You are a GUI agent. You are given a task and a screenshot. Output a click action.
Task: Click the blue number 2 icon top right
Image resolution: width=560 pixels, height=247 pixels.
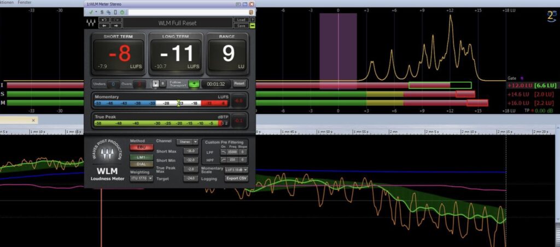552,16
